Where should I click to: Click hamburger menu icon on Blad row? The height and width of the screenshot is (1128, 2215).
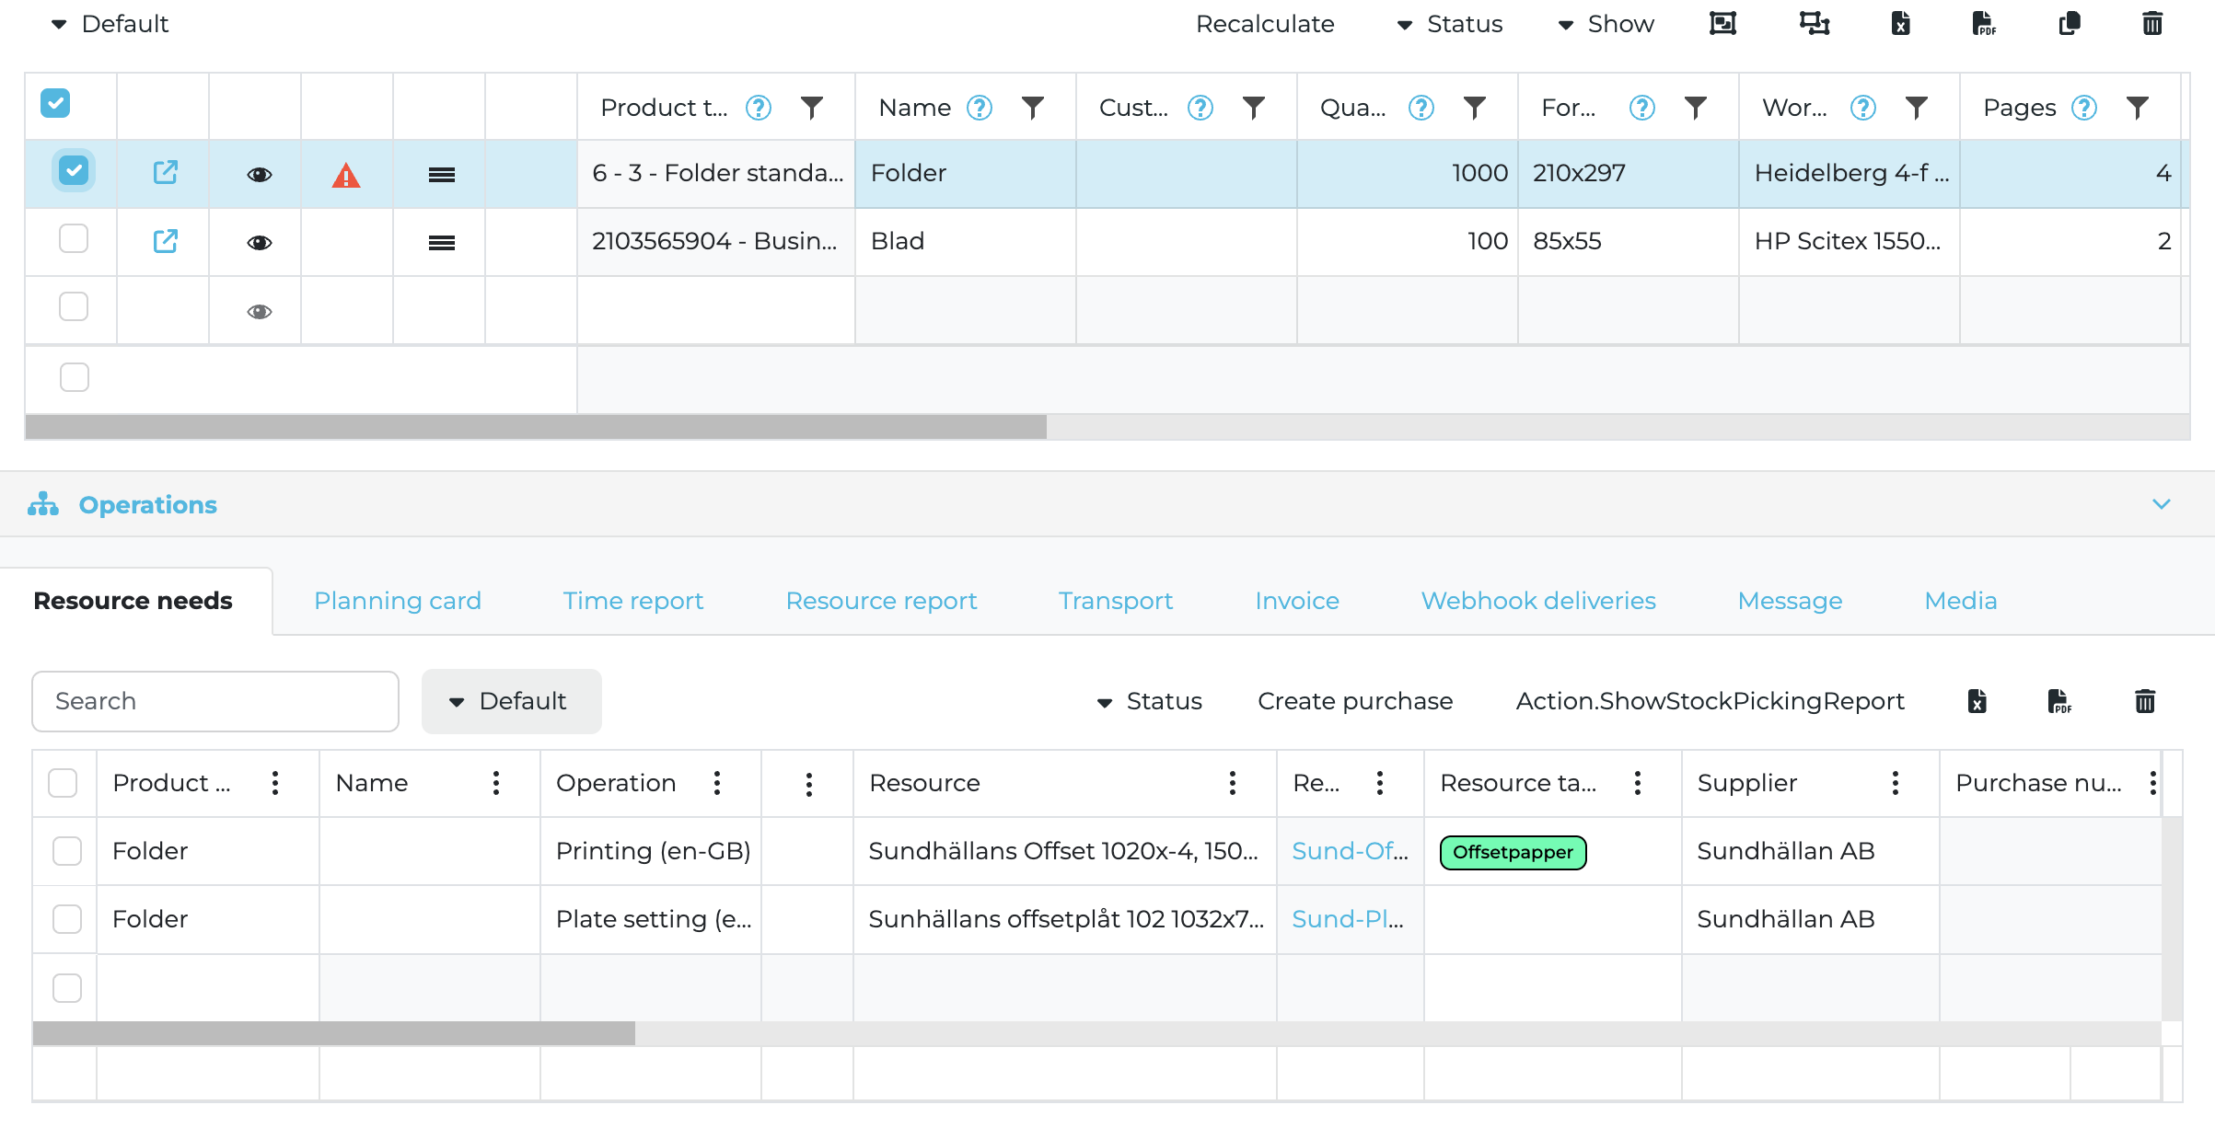[x=441, y=243]
